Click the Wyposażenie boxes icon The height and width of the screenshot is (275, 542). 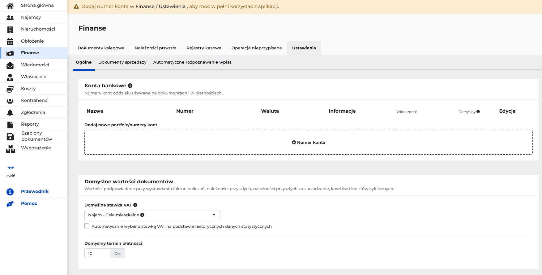pyautogui.click(x=10, y=149)
